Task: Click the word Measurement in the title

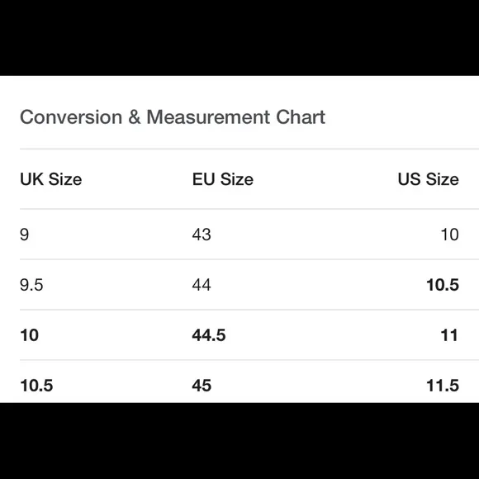Action: [x=208, y=117]
